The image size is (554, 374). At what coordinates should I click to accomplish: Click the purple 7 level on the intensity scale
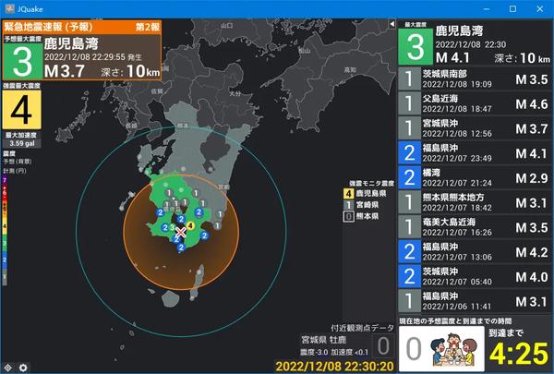coord(5,180)
